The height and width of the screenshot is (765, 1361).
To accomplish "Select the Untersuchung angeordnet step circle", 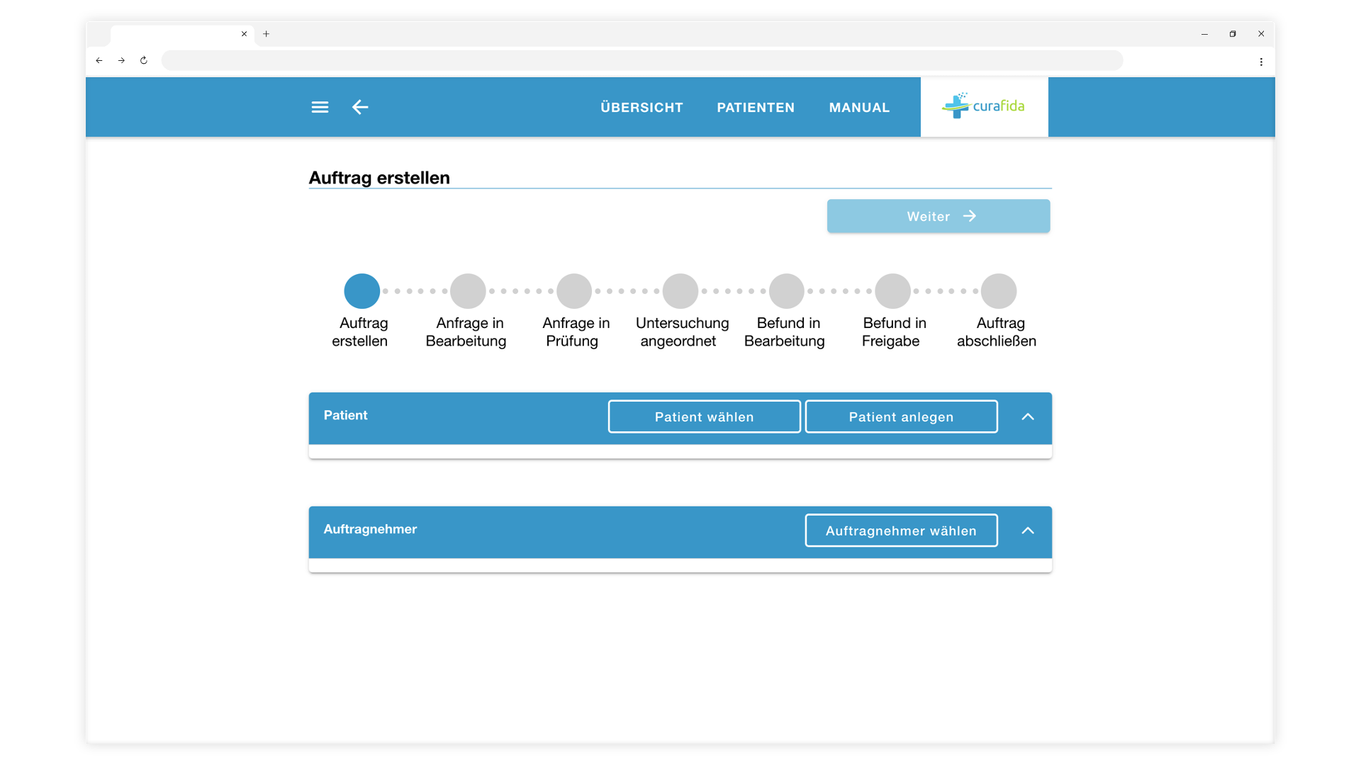I will (680, 291).
